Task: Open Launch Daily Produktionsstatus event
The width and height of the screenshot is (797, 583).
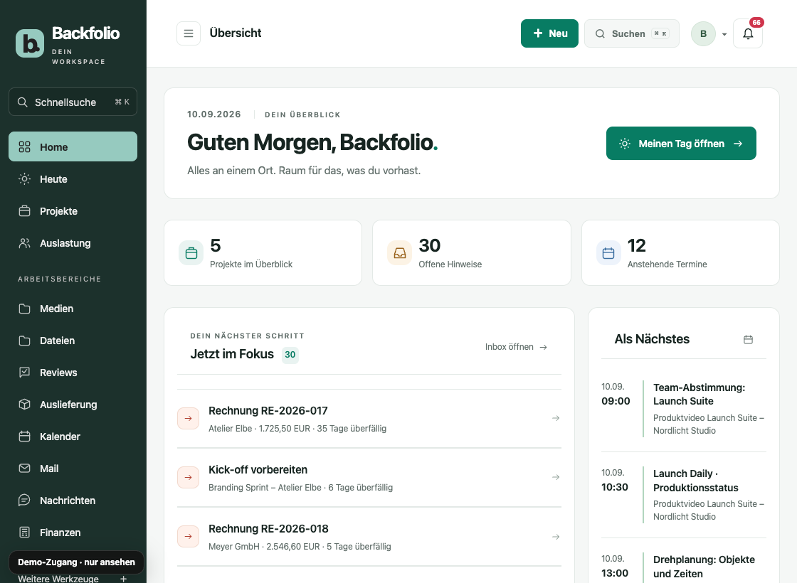Action: click(684, 495)
